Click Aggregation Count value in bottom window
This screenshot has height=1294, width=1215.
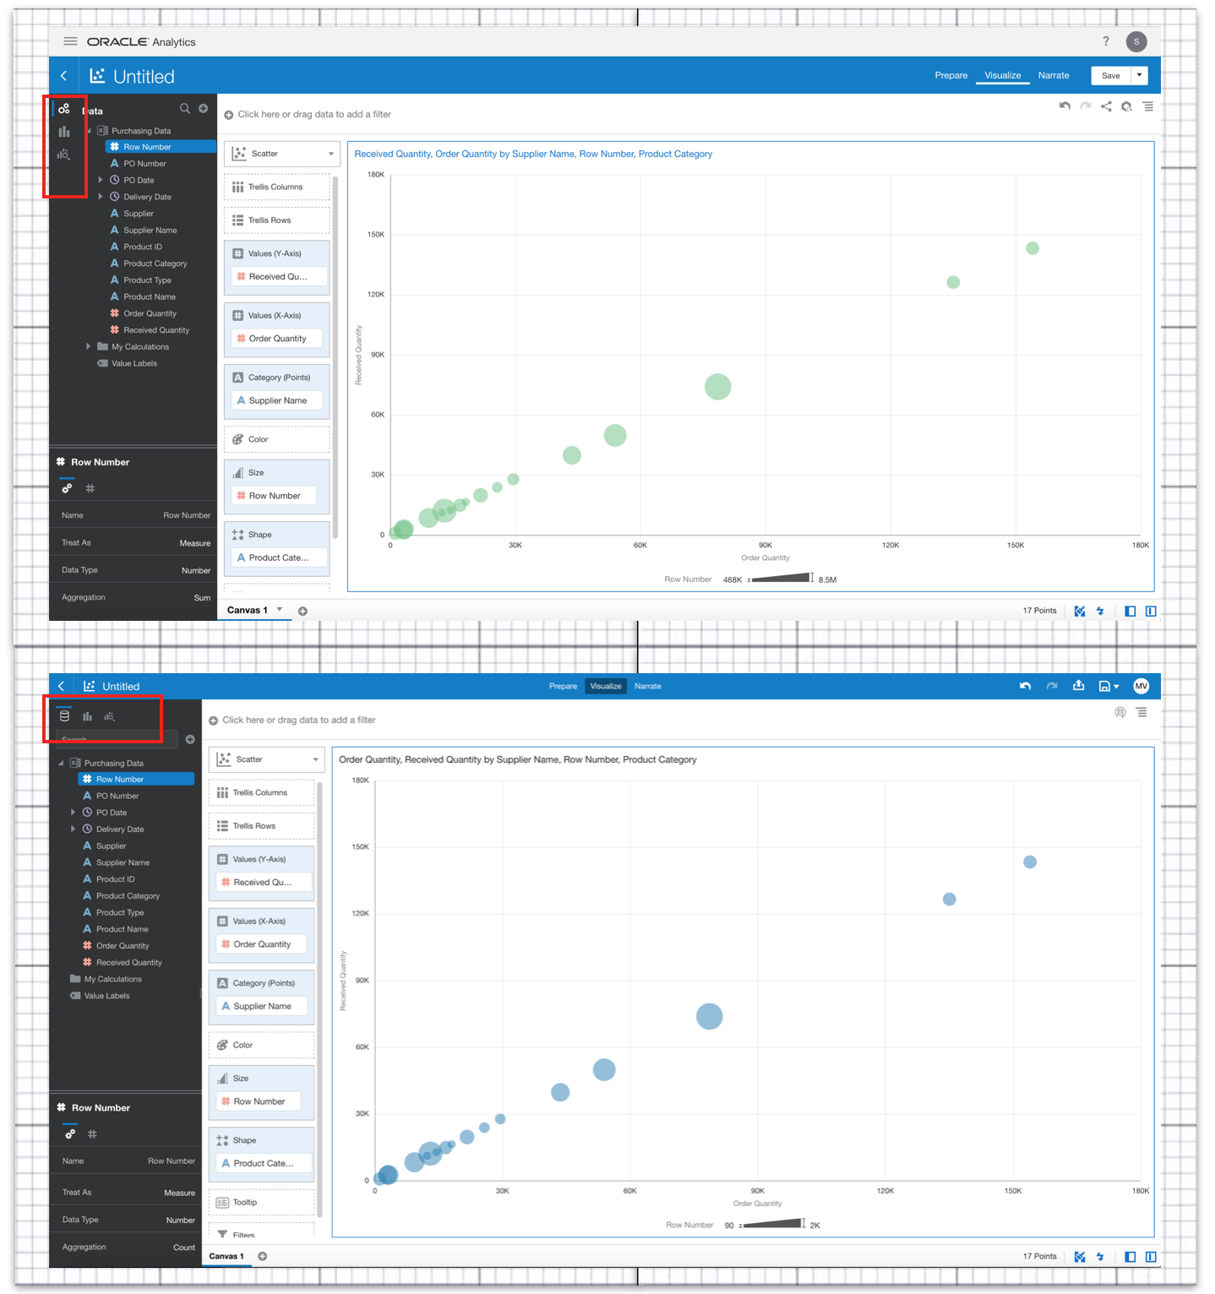click(x=184, y=1248)
